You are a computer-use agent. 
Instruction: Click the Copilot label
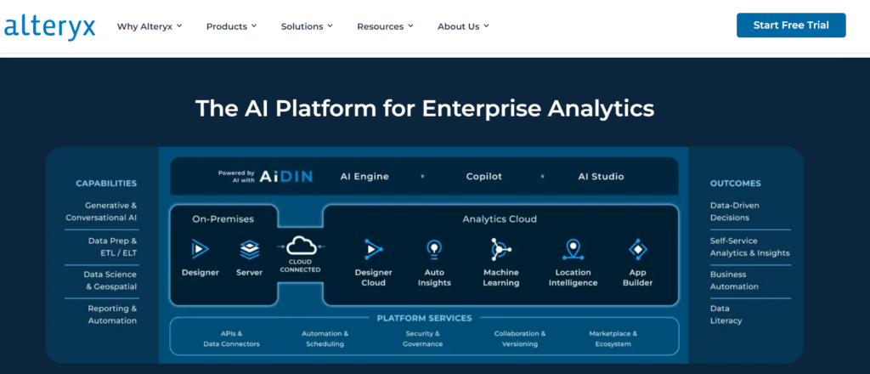pyautogui.click(x=483, y=177)
